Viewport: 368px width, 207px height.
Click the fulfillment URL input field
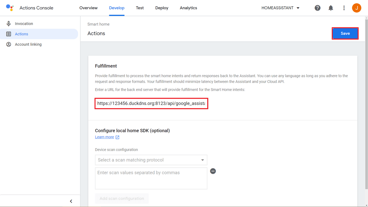151,103
